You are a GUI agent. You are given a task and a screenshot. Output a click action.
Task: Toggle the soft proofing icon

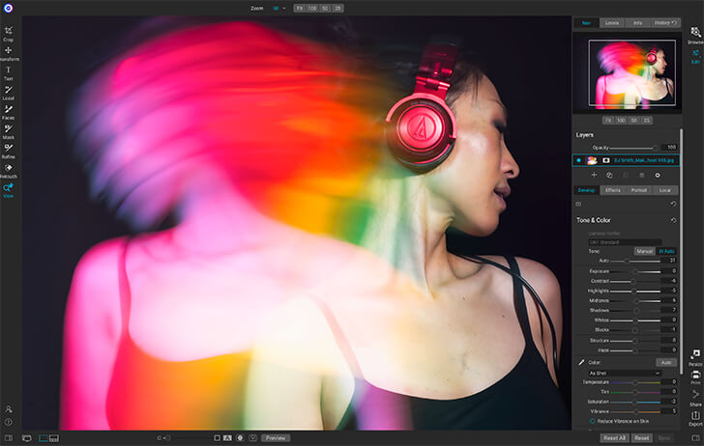[x=252, y=438]
